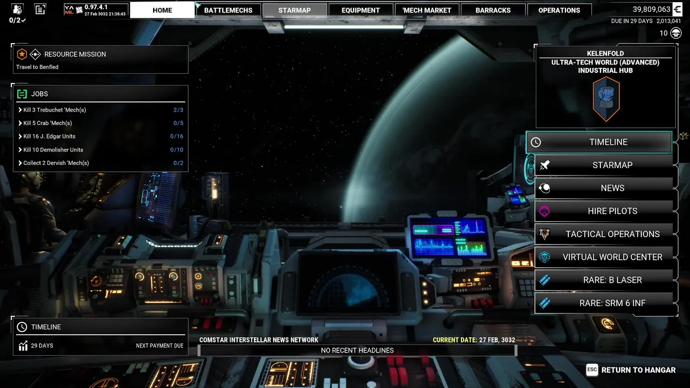
Task: Click the ESC key icon
Action: point(592,370)
